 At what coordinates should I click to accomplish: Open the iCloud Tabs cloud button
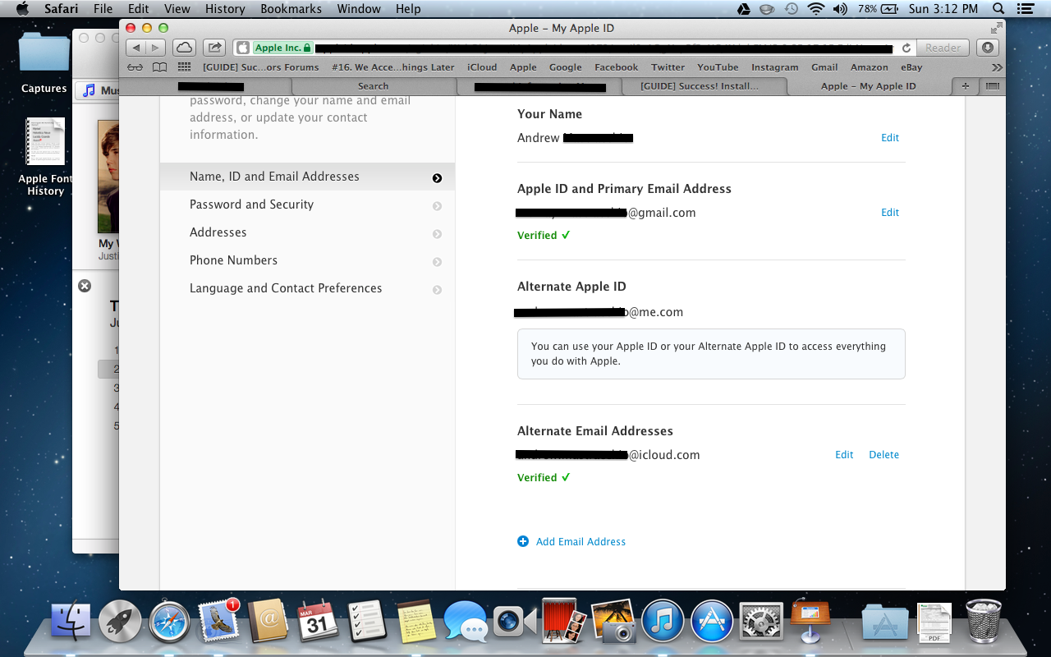[185, 48]
